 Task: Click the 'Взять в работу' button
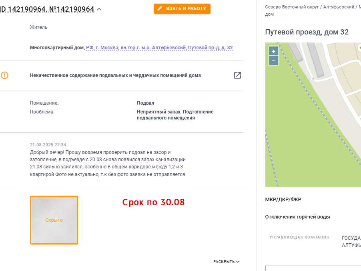tap(182, 8)
